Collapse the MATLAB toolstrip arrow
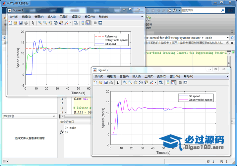Viewport: 237px width, 166px height. coord(232,32)
